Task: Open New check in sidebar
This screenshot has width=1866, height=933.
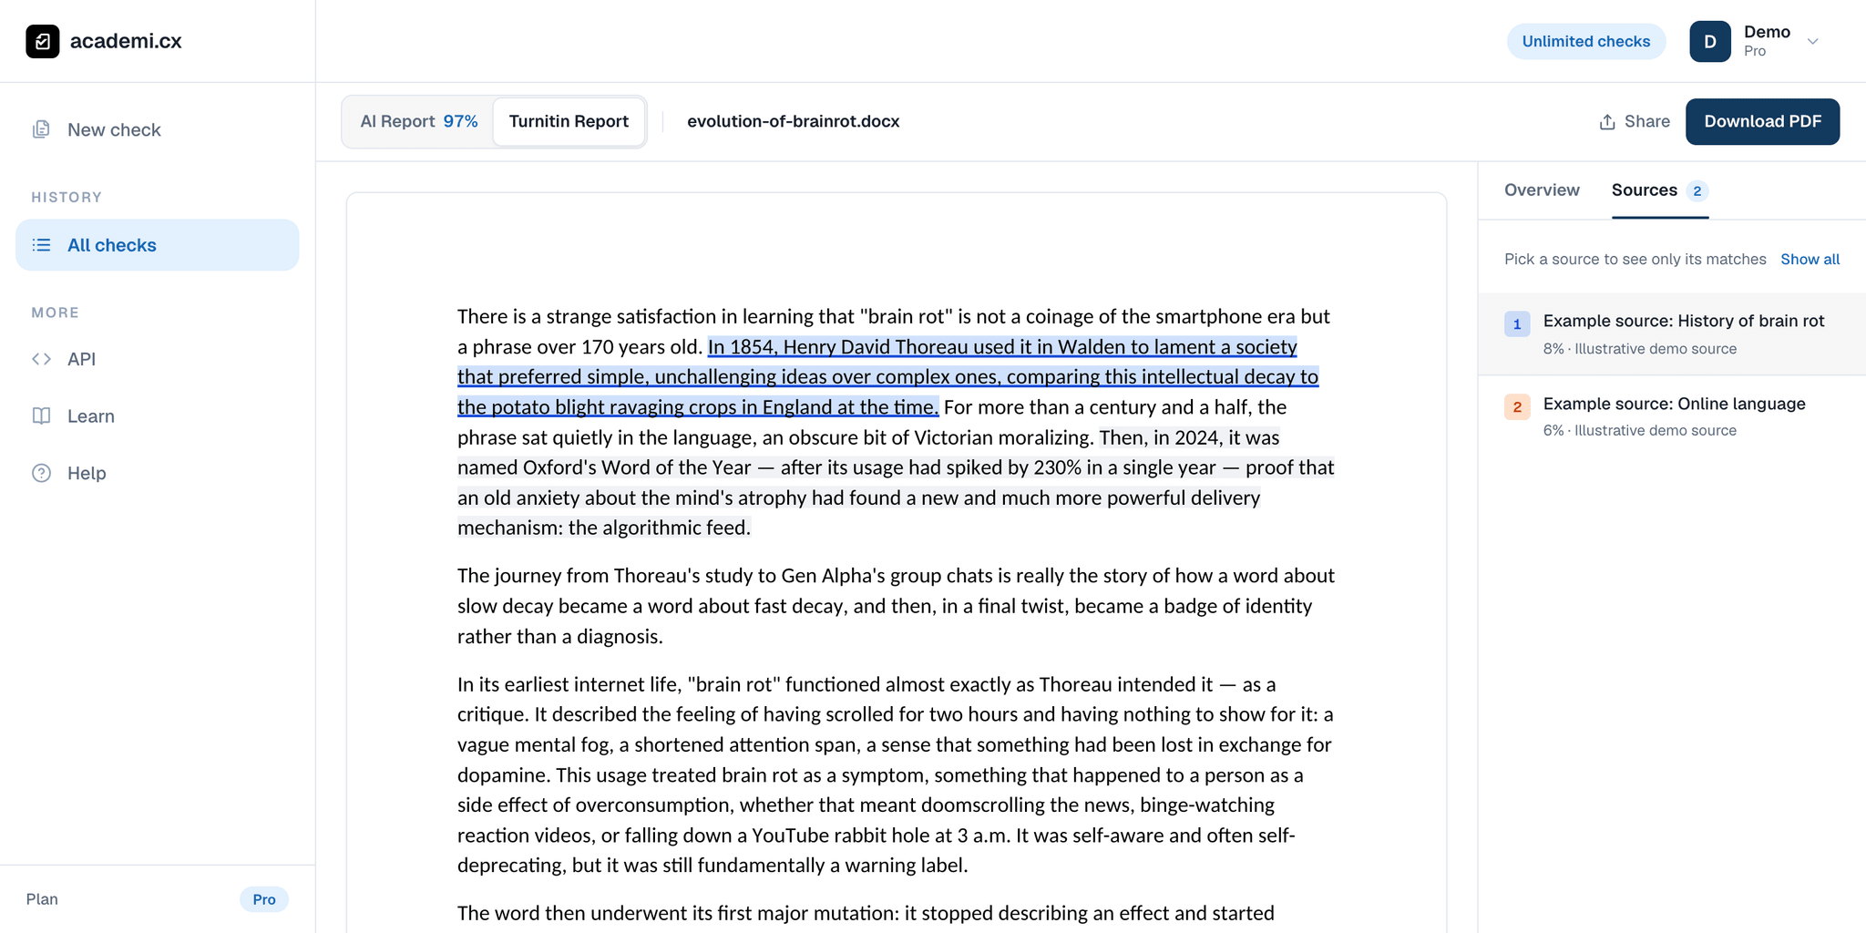Action: click(x=157, y=129)
